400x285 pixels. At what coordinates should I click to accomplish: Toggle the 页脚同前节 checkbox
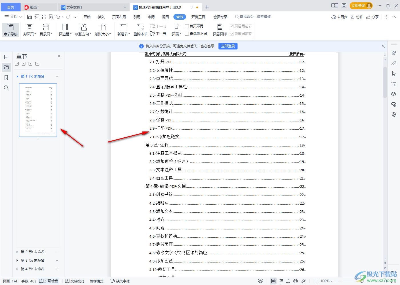(232, 34)
